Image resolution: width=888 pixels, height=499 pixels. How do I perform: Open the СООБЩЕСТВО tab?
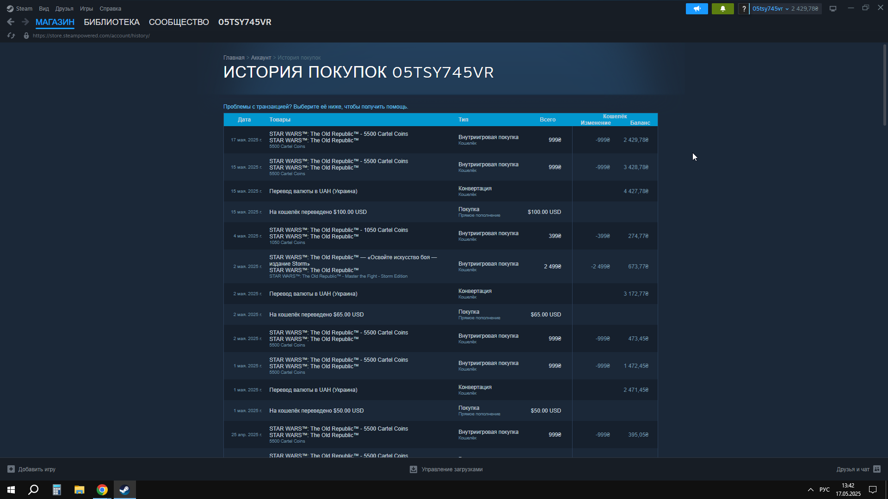(x=179, y=22)
